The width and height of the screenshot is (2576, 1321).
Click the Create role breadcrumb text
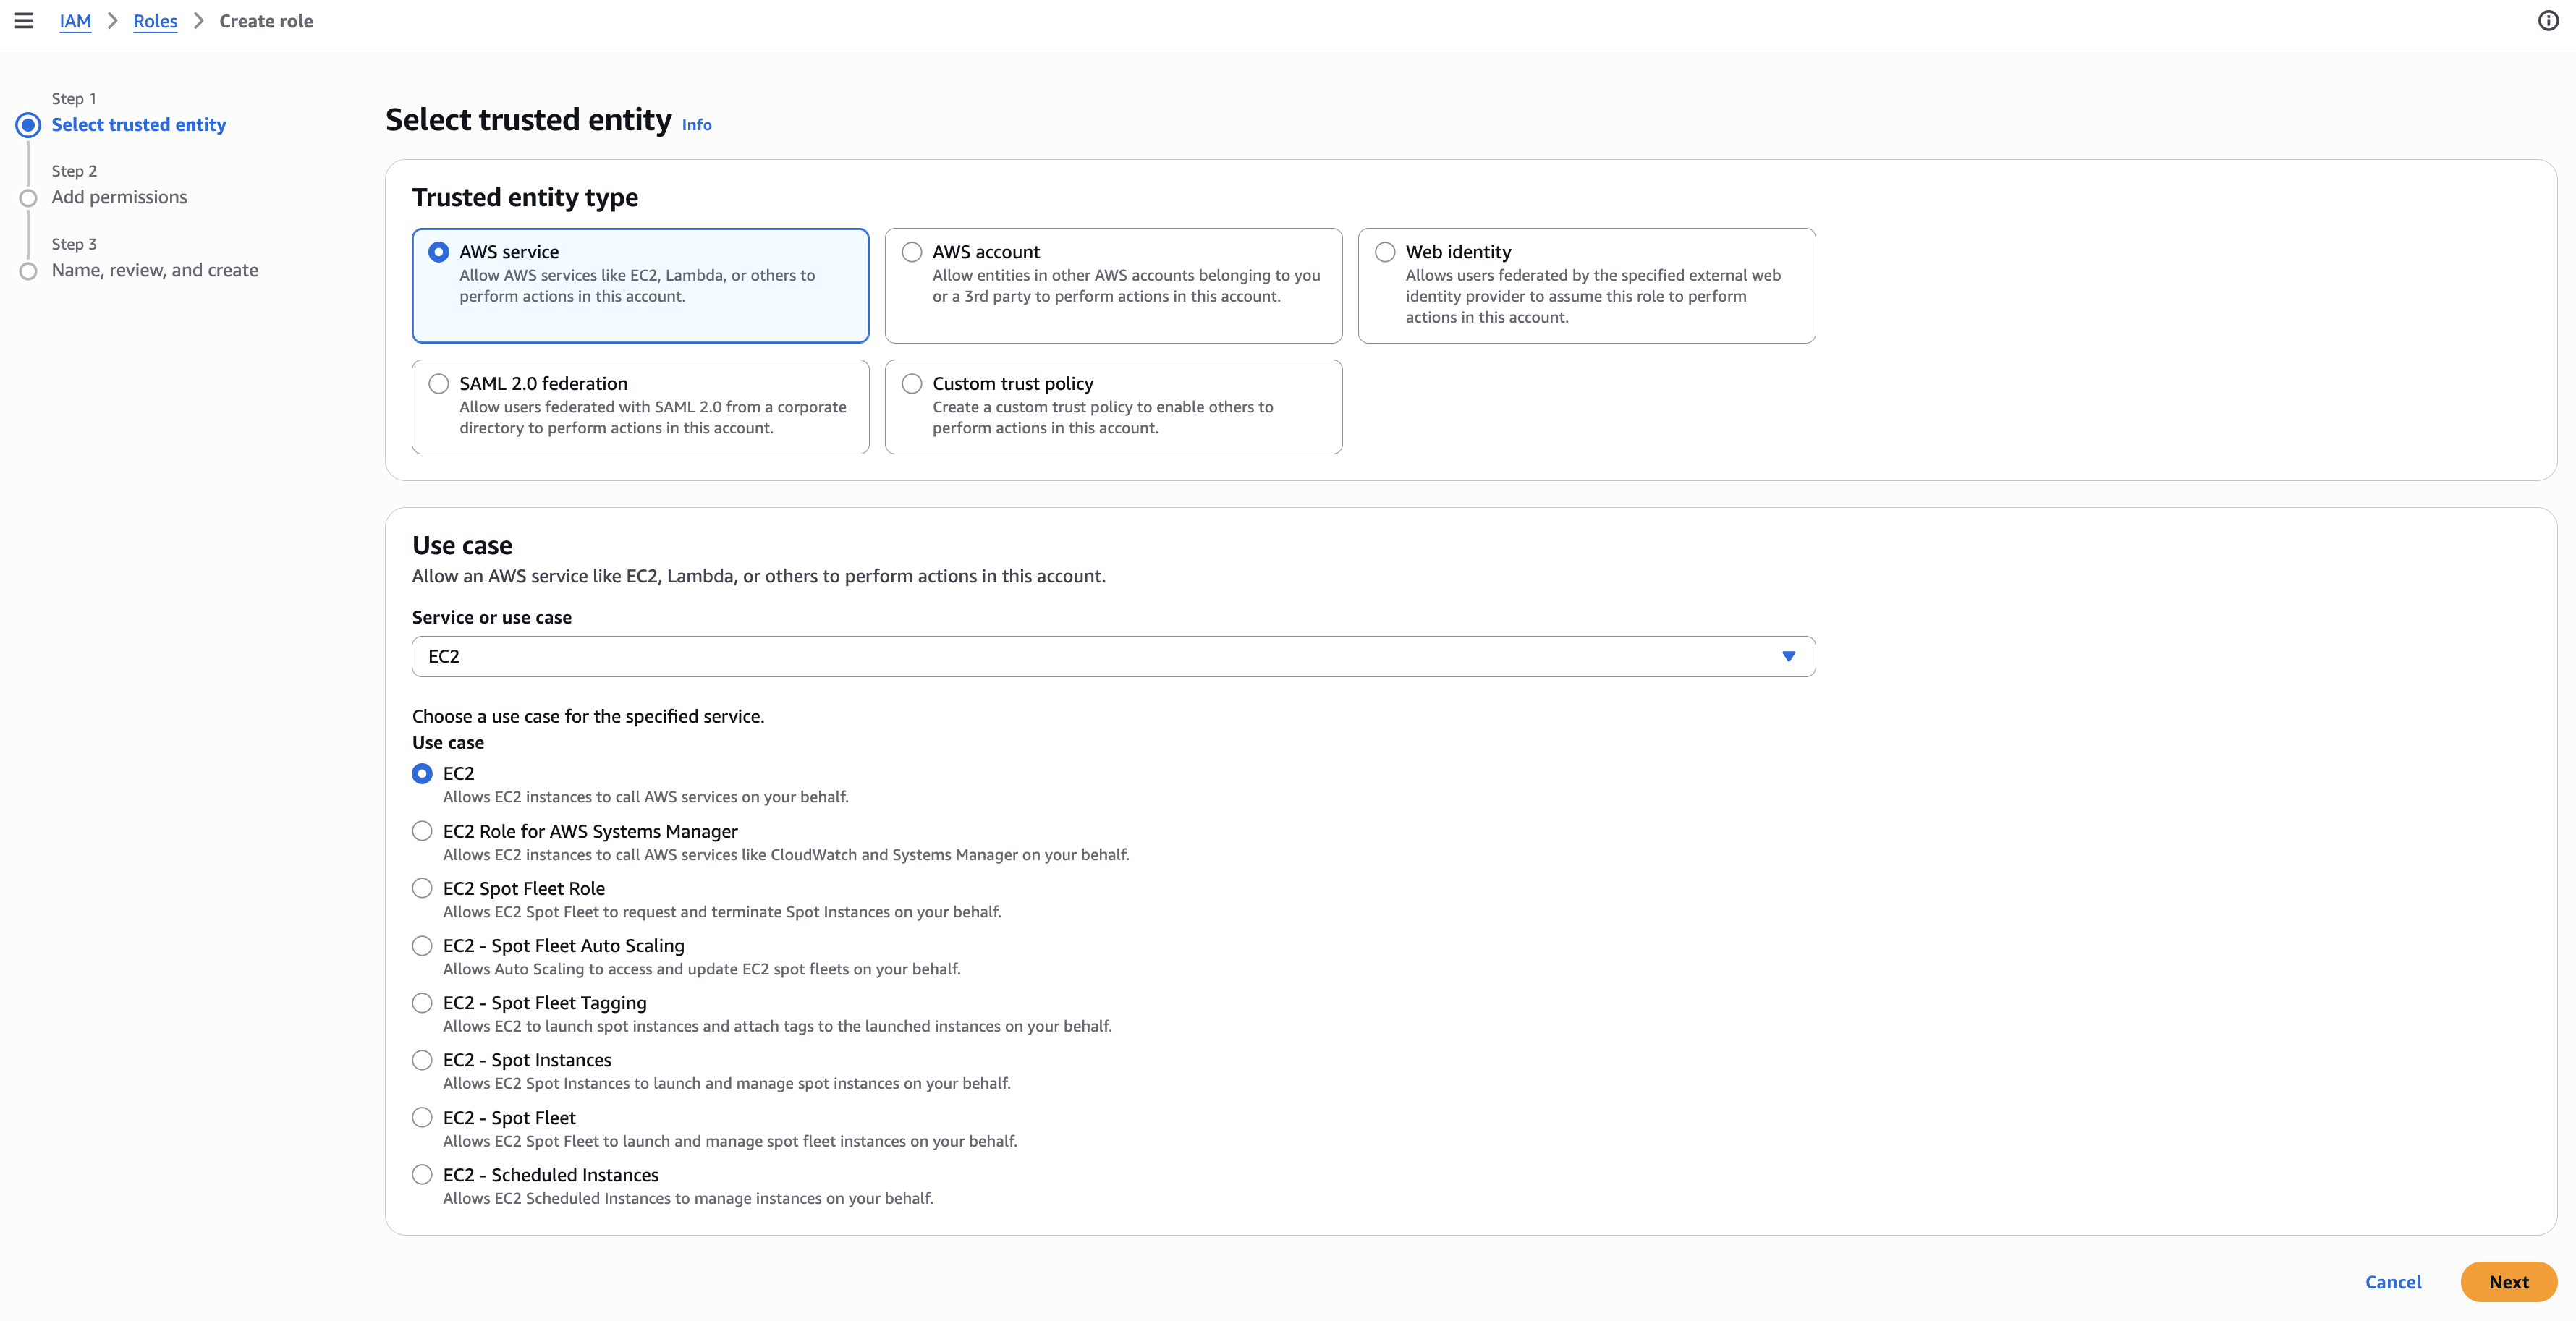[x=266, y=21]
